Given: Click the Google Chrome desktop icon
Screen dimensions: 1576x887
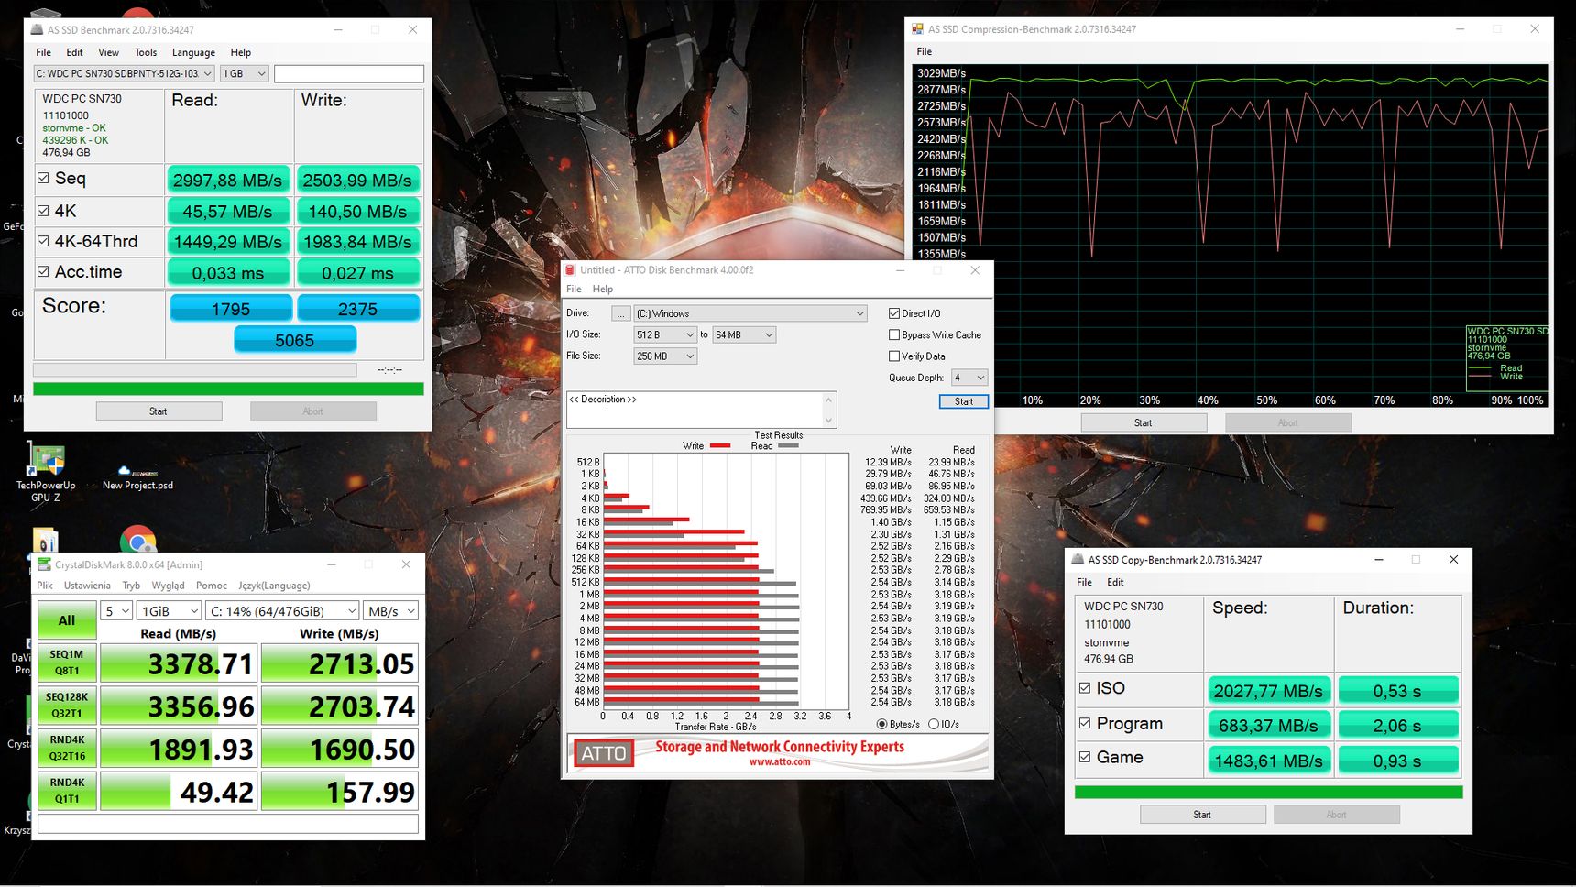Looking at the screenshot, I should [x=137, y=539].
